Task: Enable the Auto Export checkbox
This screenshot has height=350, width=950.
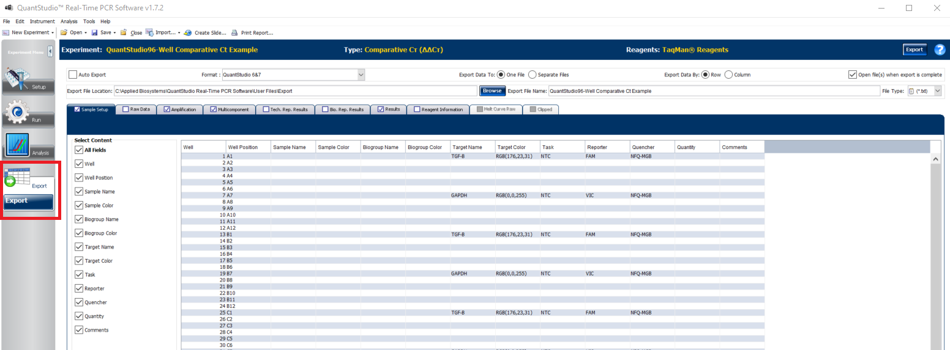Action: (73, 75)
